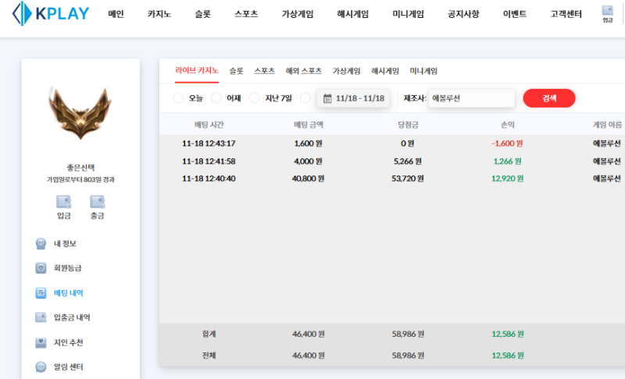Switch to the 가상게임 tab
The image size is (625, 379).
coord(346,71)
